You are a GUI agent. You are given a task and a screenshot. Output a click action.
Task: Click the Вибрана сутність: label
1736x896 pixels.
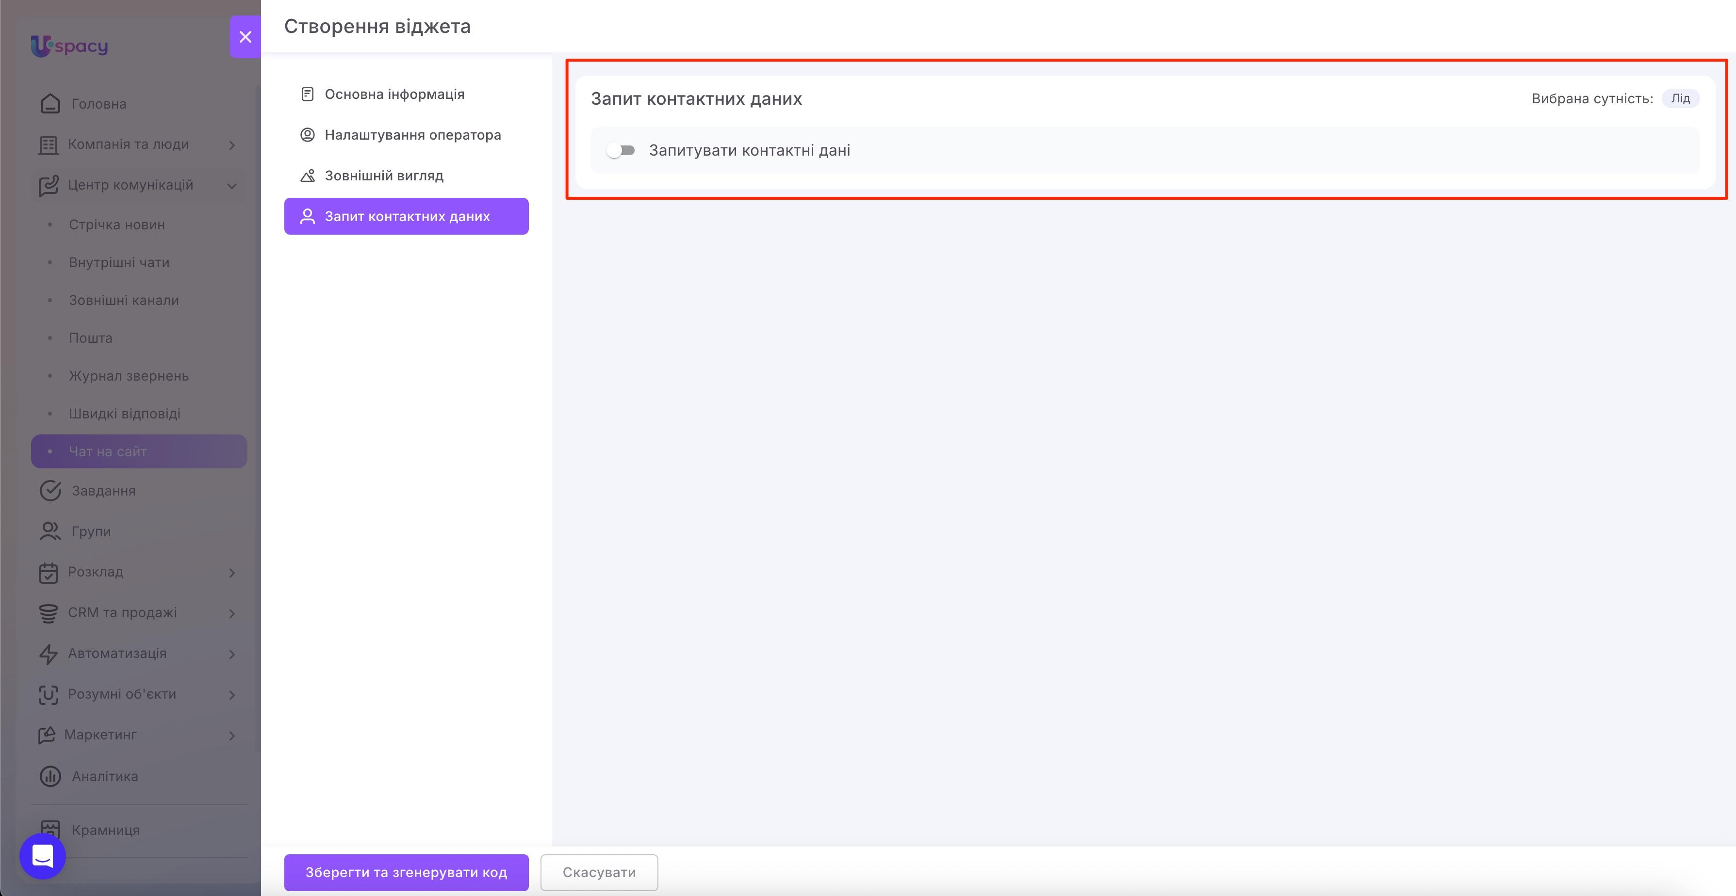1592,98
